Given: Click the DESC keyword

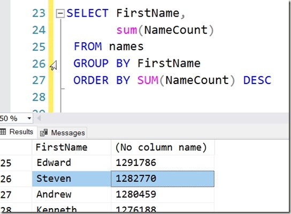Looking at the screenshot, I should 257,80.
